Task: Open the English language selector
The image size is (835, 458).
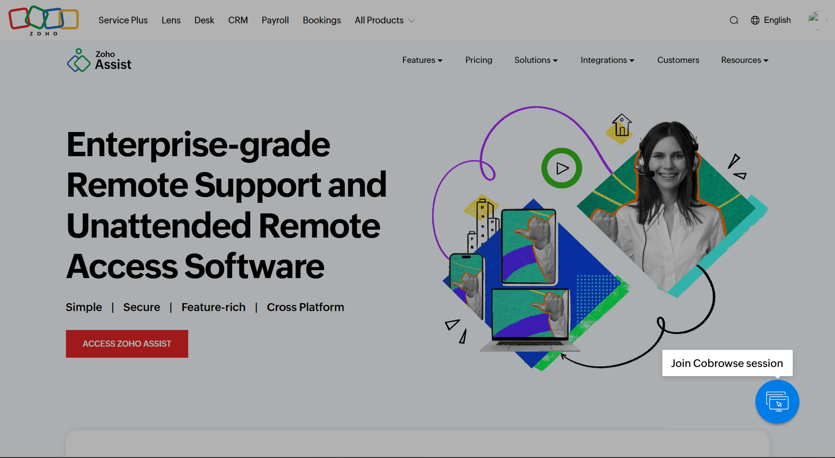Action: tap(771, 20)
